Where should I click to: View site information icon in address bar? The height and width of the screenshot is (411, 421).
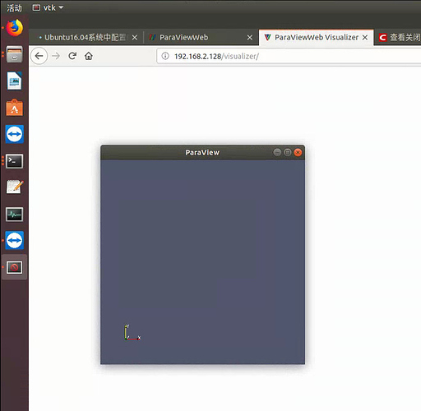(165, 56)
